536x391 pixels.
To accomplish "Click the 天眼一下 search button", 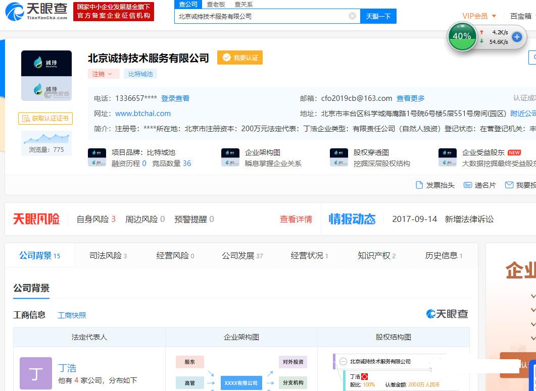I will 378,16.
